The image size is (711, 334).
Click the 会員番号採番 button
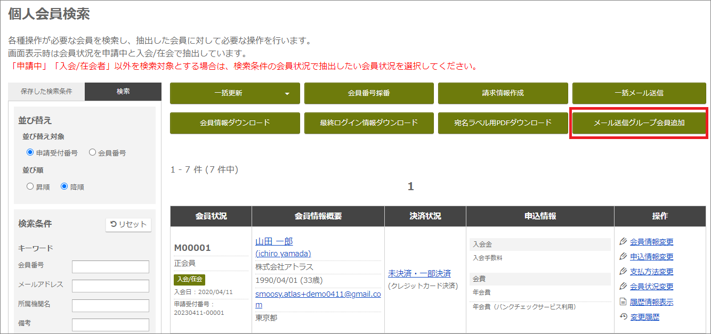click(369, 93)
